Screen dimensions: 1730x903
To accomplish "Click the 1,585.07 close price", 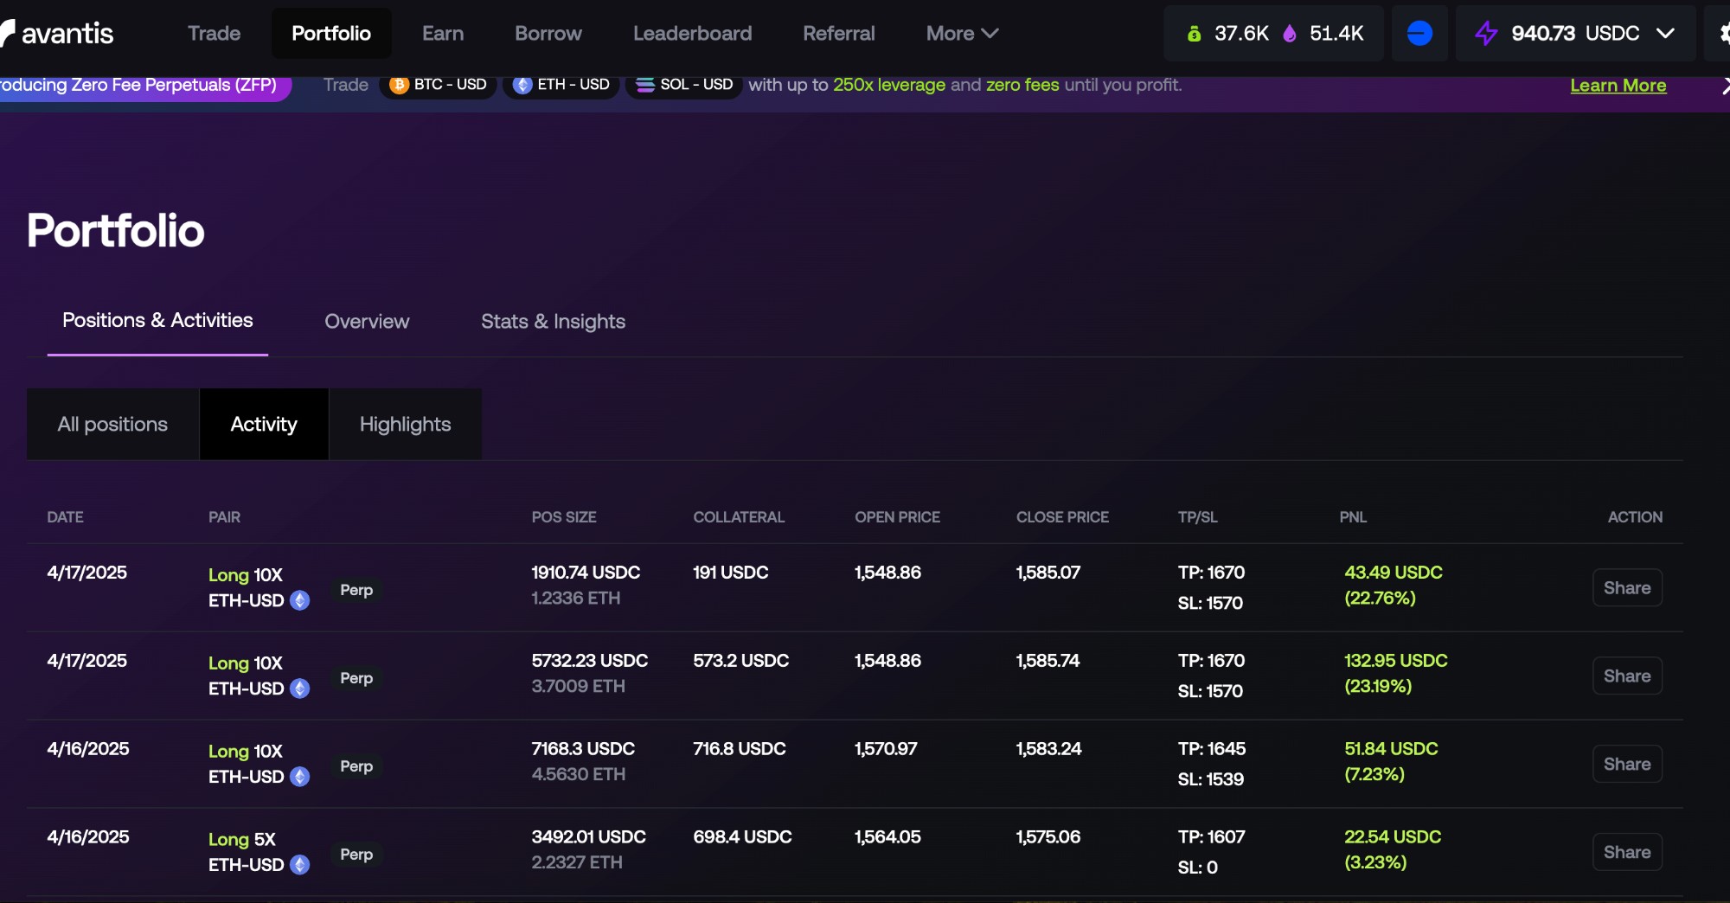I will tap(1048, 573).
